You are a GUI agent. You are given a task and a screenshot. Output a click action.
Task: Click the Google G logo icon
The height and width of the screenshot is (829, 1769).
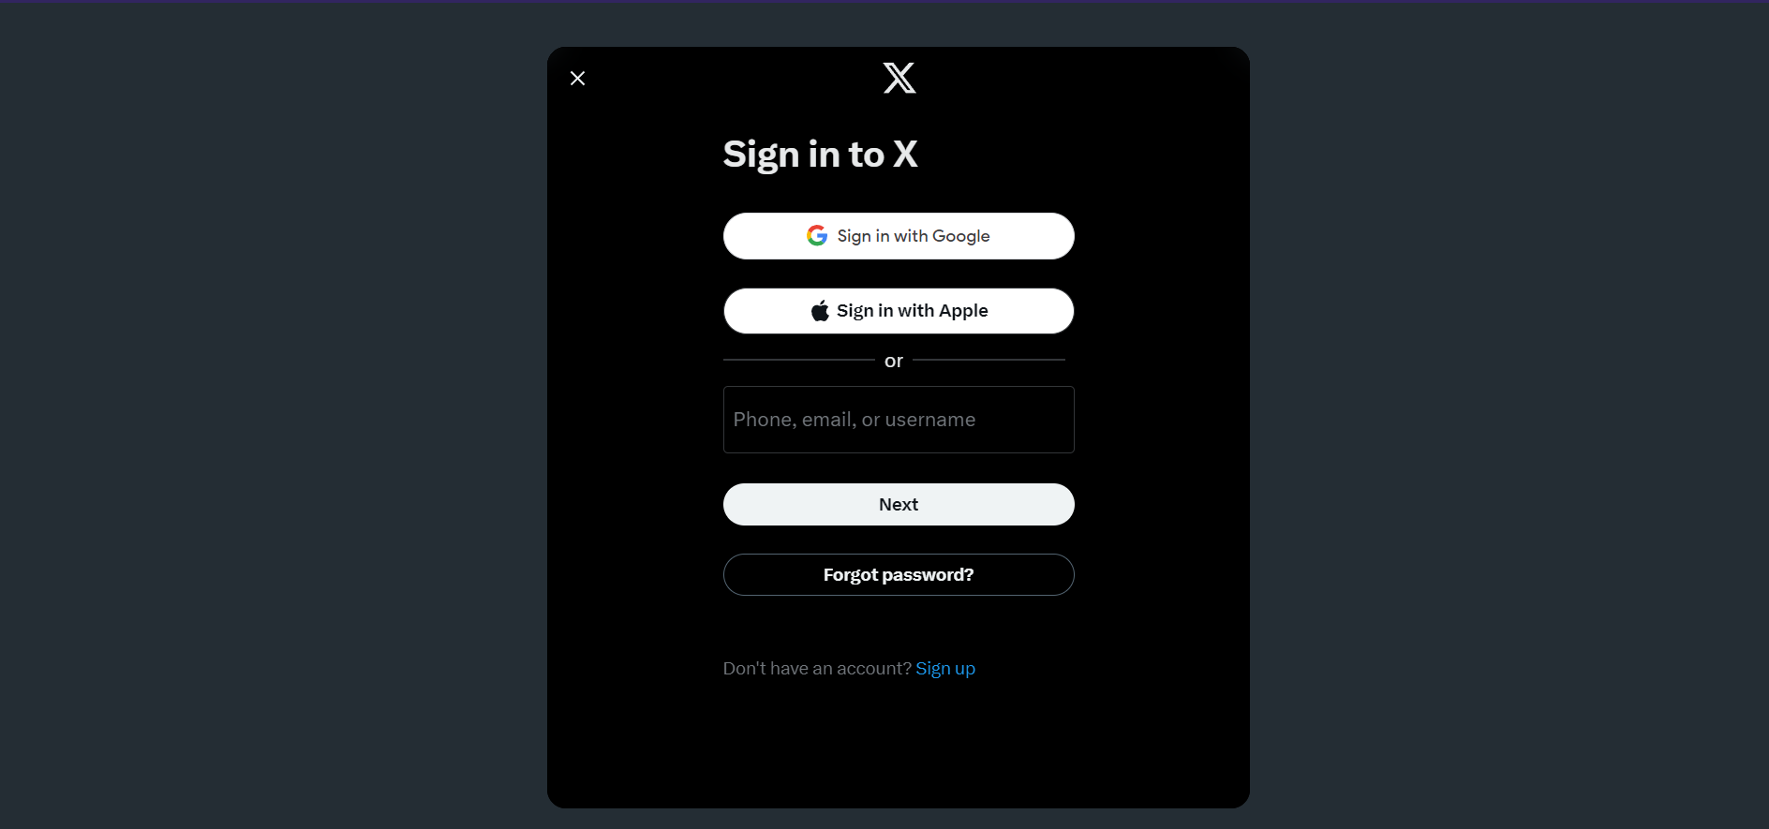pos(817,236)
